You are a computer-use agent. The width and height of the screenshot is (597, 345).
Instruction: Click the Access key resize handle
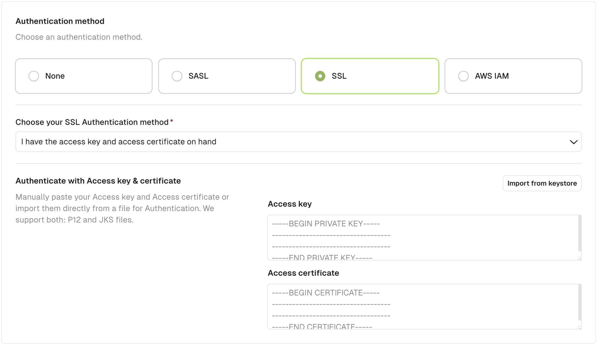point(580,259)
